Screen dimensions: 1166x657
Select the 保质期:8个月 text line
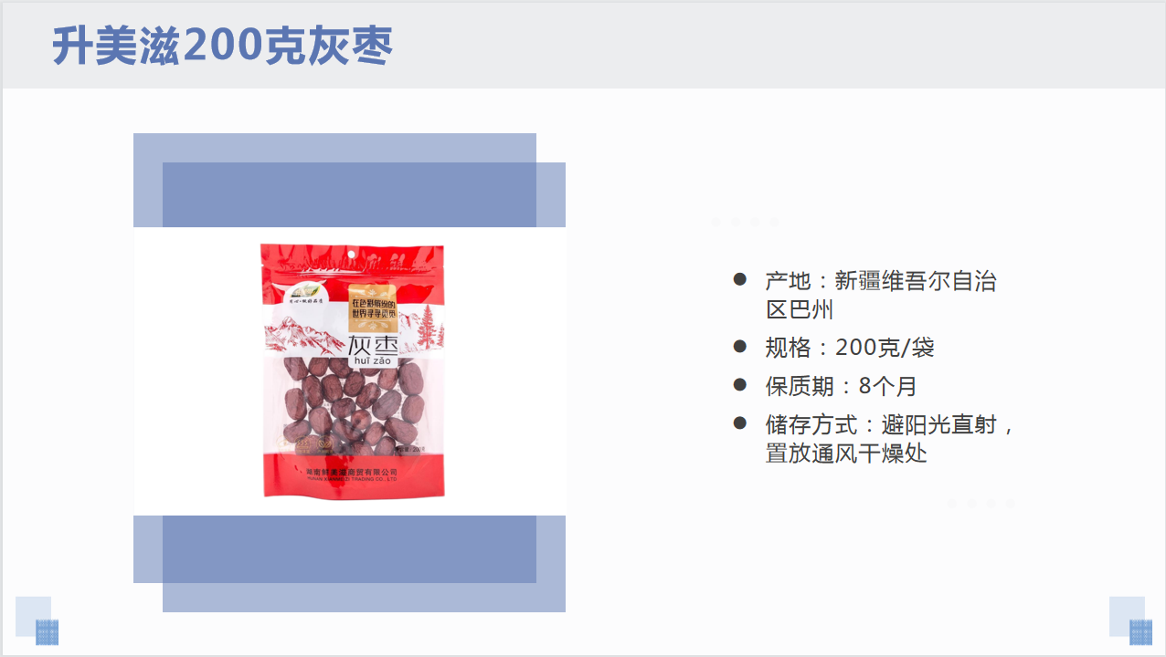(841, 386)
